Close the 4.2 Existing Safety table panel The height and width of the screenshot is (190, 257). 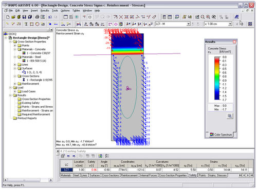coord(58,151)
